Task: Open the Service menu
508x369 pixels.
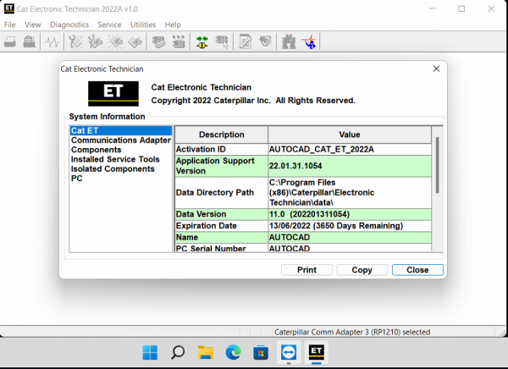Action: pyautogui.click(x=109, y=25)
